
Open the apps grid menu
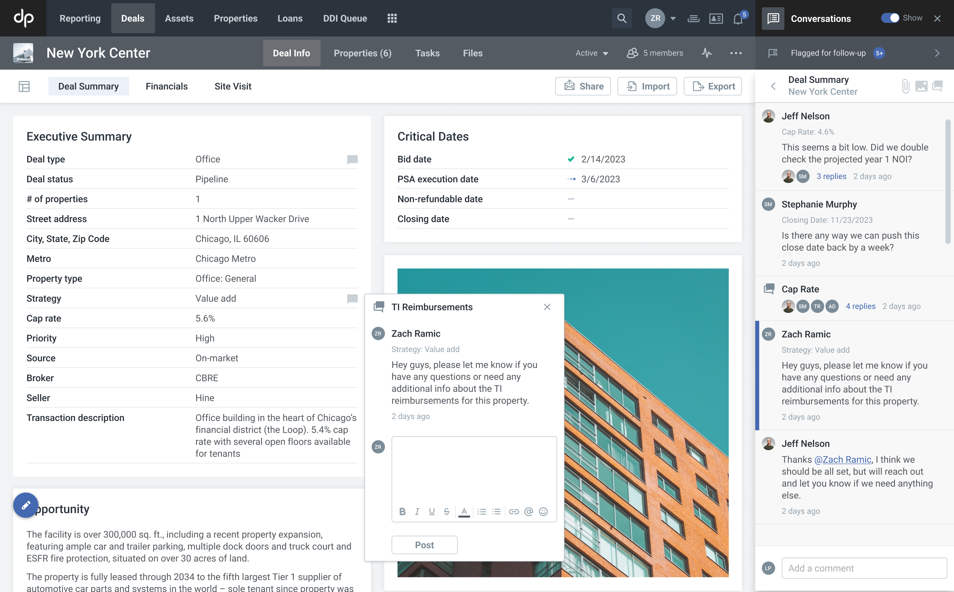[x=392, y=19]
